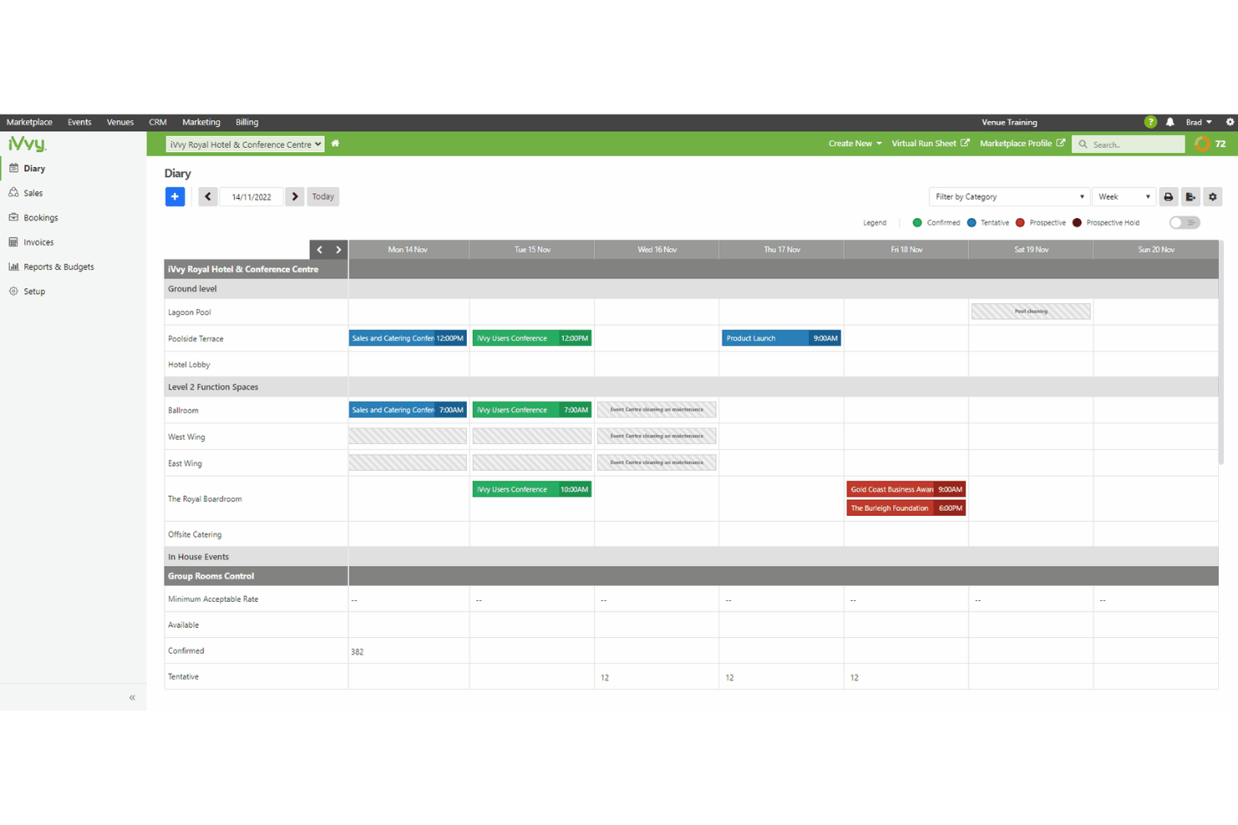Go to next date with right arrow

294,196
